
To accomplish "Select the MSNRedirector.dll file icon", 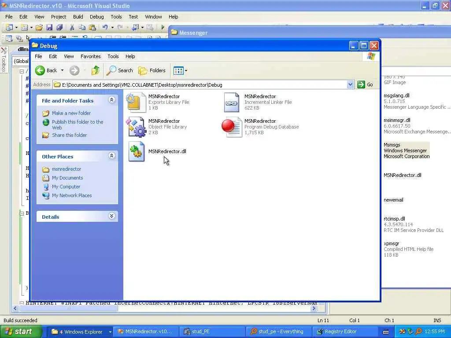I will pyautogui.click(x=137, y=151).
